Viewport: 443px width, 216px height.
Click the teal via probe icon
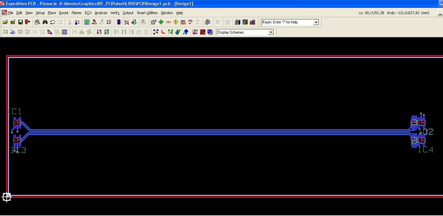tap(178, 32)
